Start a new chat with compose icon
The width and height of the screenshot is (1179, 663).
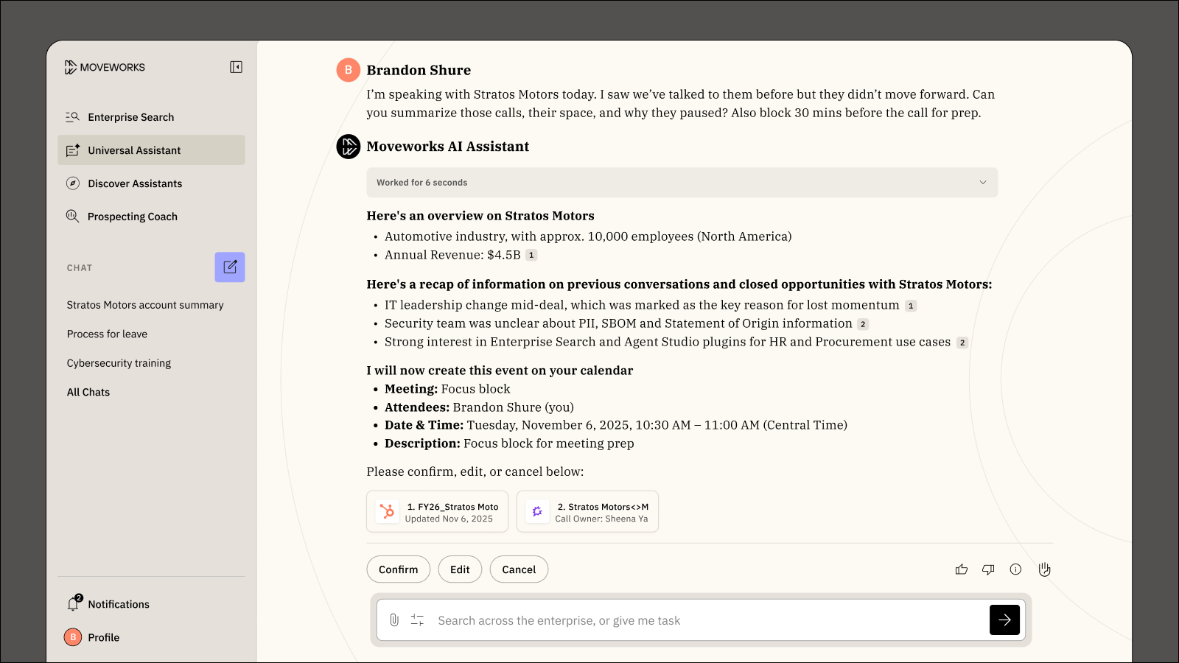coord(230,267)
